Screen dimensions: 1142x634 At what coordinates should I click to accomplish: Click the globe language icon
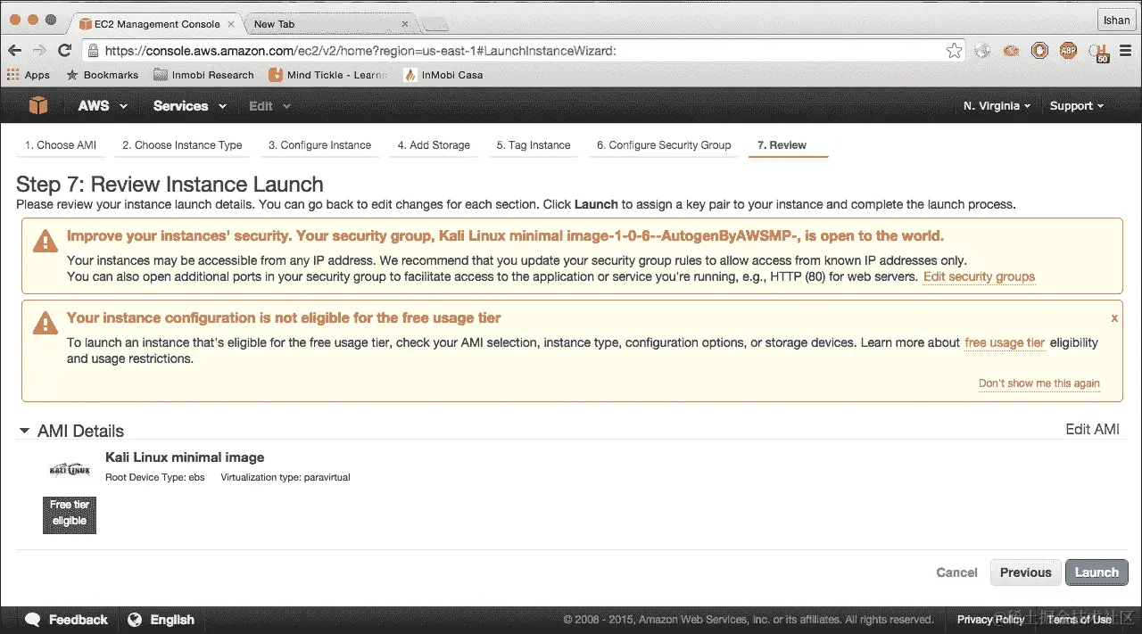pyautogui.click(x=135, y=619)
